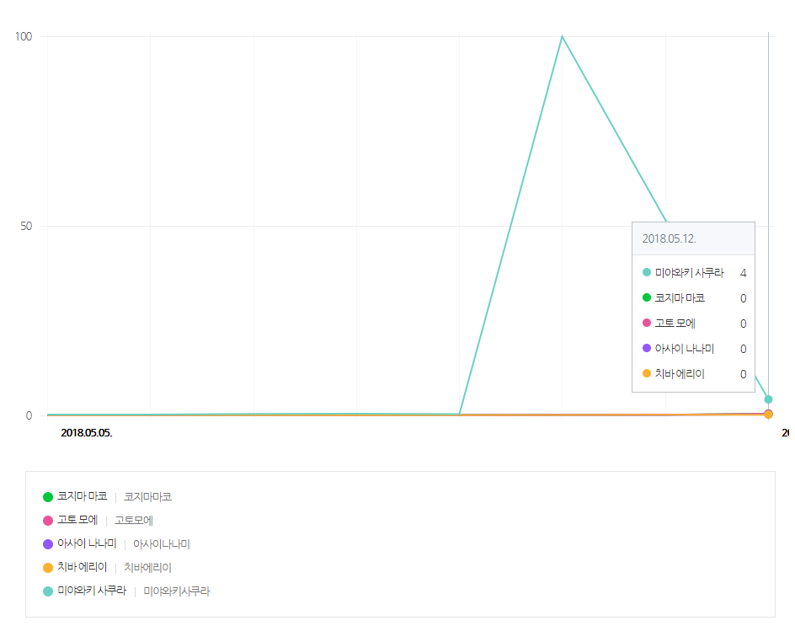Click the green 코지마 마코 legend dot

coord(48,497)
